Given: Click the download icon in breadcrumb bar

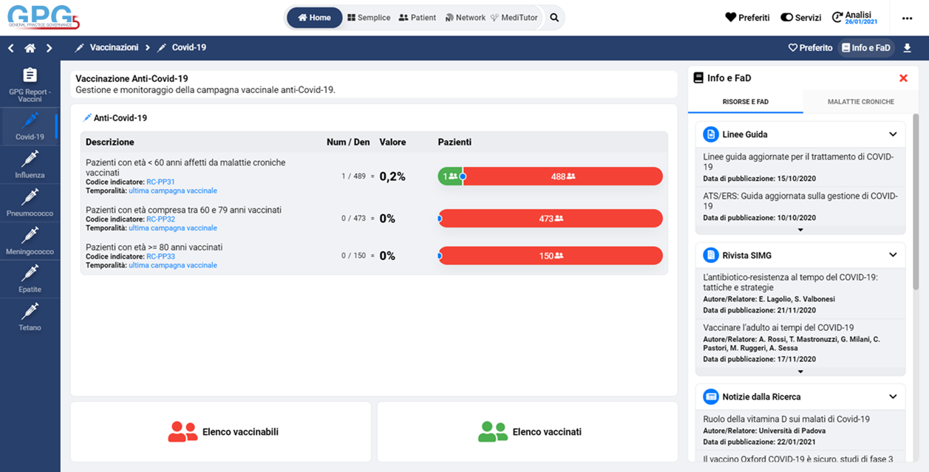Looking at the screenshot, I should [x=907, y=48].
